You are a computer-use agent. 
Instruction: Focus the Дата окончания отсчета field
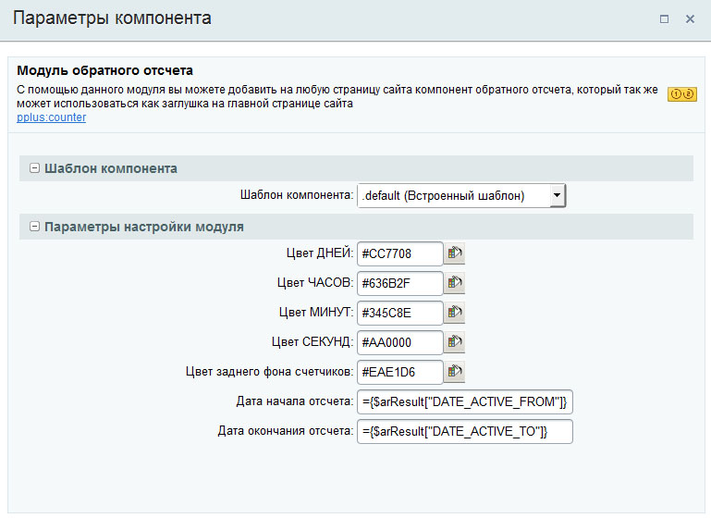[464, 431]
